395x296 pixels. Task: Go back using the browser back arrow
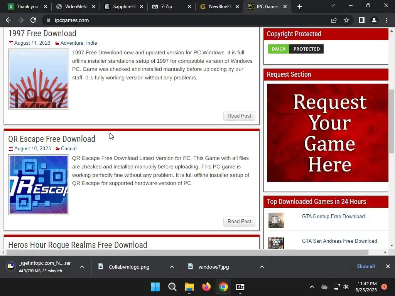pyautogui.click(x=8, y=20)
